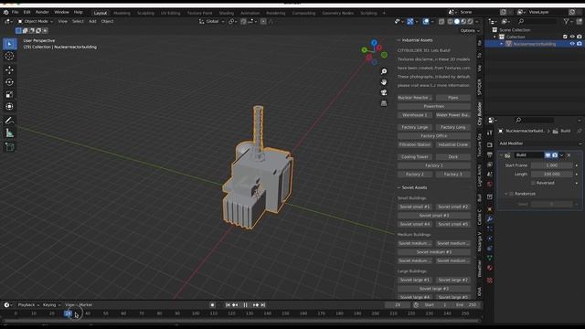
Task: Open the Keying dropdown in timeline
Action: point(51,304)
